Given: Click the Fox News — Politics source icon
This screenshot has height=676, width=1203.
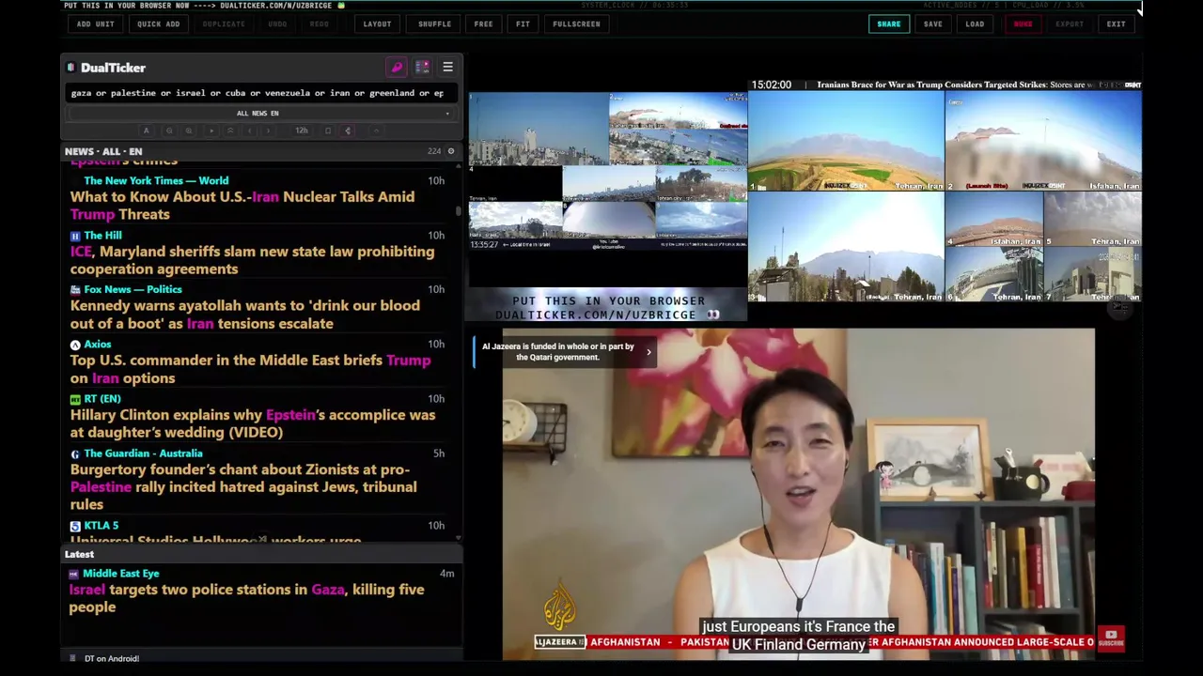Looking at the screenshot, I should click(x=75, y=290).
